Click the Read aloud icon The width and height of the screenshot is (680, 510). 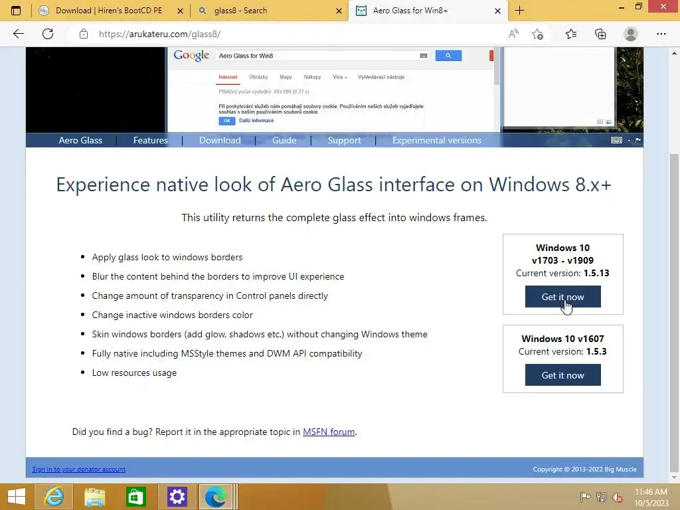tap(513, 34)
